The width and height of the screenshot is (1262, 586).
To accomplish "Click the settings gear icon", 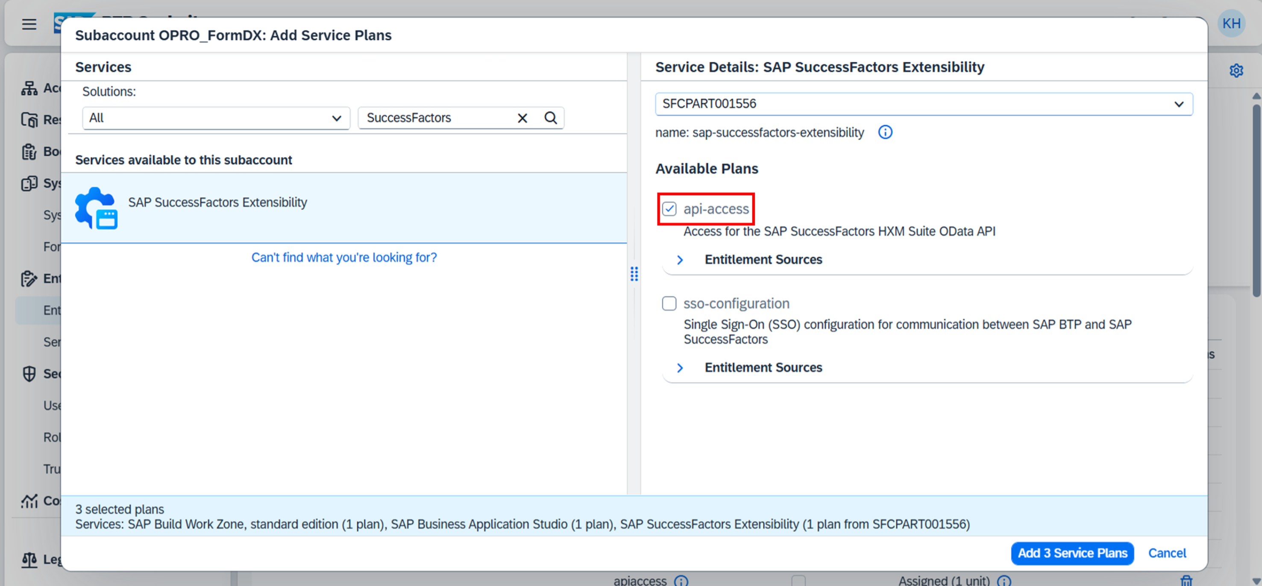I will [x=1236, y=70].
